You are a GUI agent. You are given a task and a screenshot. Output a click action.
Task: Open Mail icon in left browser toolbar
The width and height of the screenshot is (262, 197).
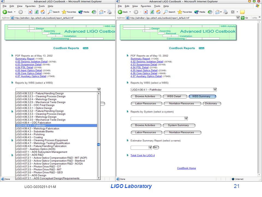(x=101, y=12)
